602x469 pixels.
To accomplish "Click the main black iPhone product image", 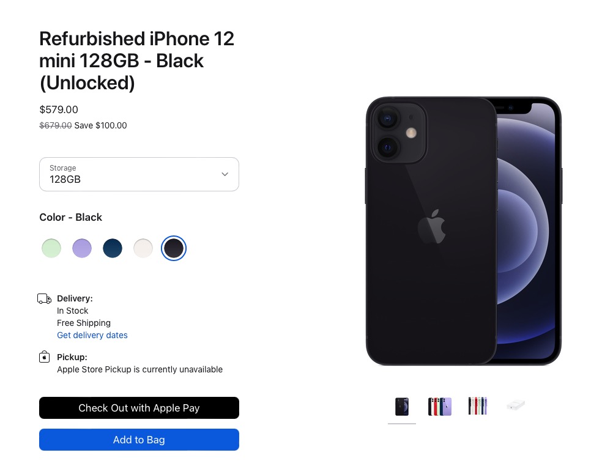I will (464, 231).
